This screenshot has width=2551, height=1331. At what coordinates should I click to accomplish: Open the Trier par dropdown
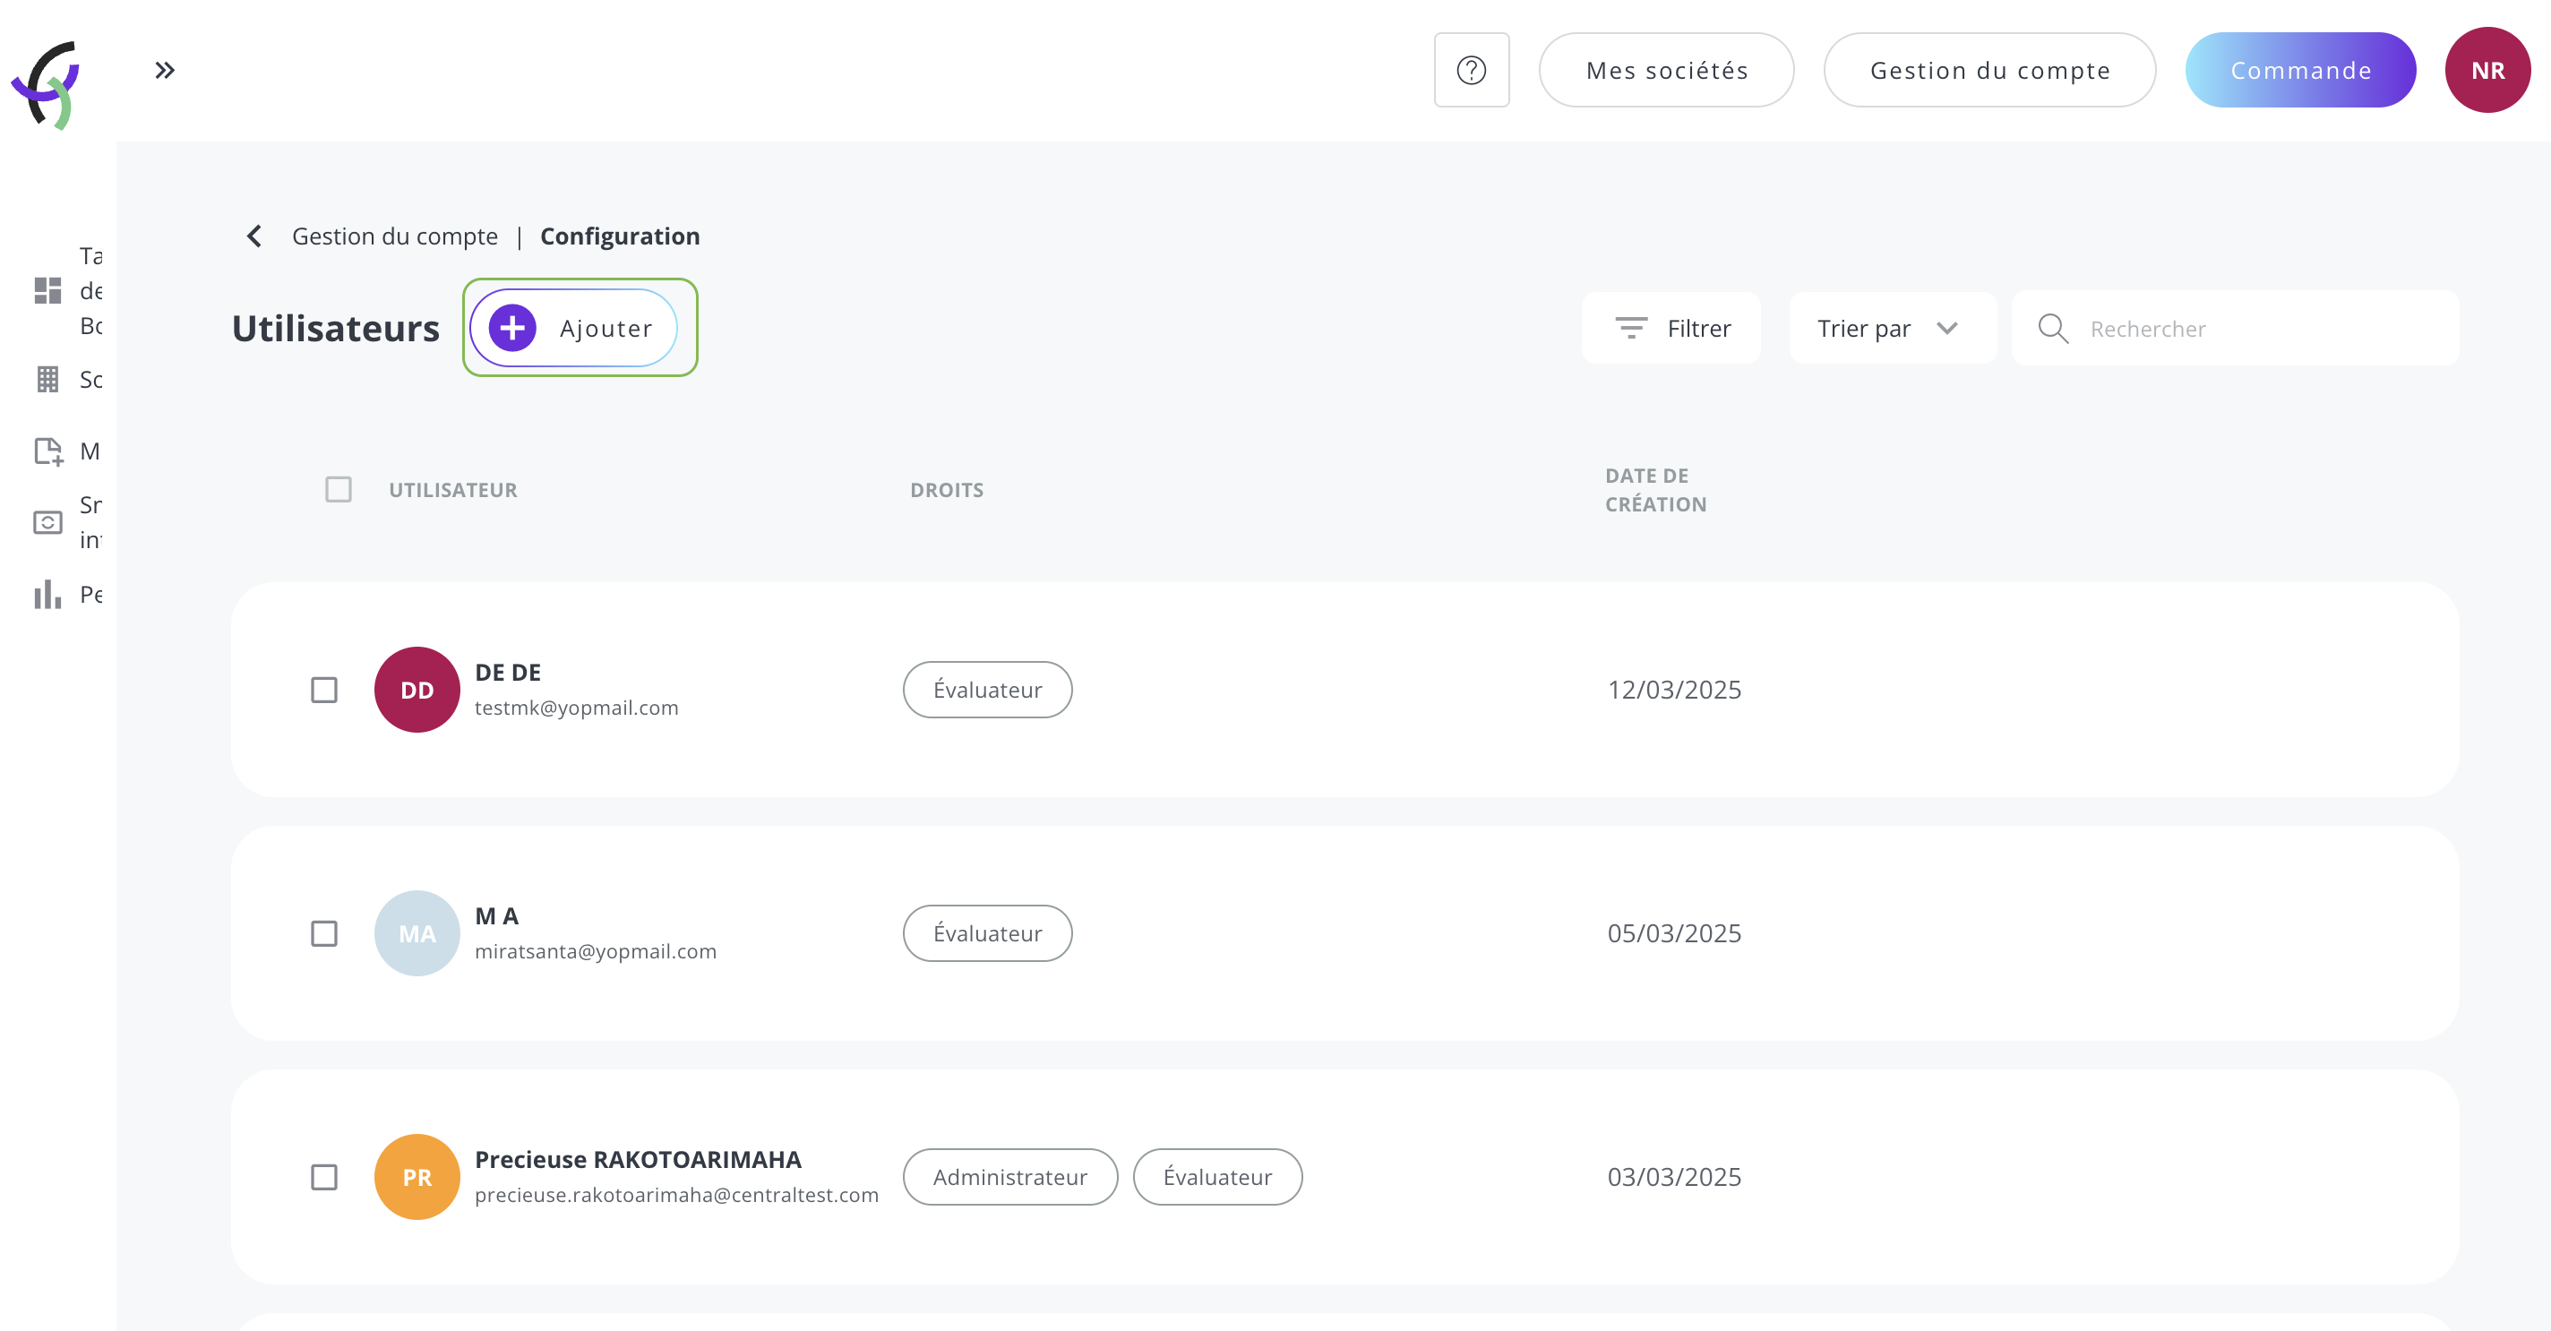coord(1892,328)
